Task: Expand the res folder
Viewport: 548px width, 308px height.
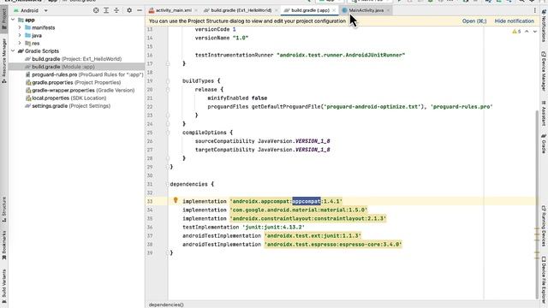Action: (x=20, y=44)
